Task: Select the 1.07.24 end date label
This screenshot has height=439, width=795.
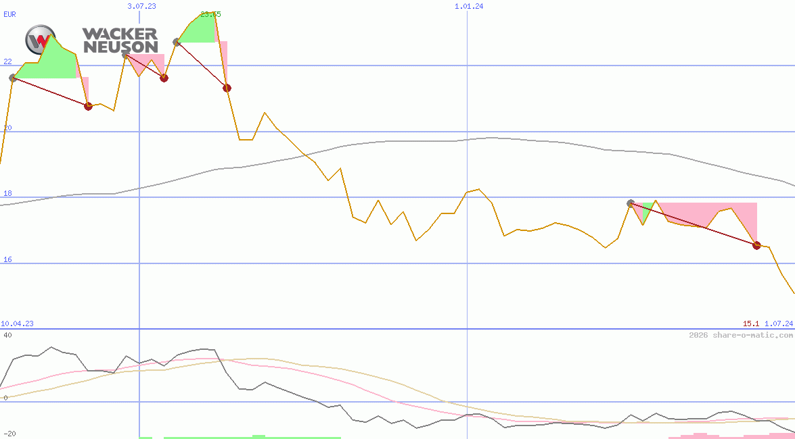Action: (x=779, y=324)
